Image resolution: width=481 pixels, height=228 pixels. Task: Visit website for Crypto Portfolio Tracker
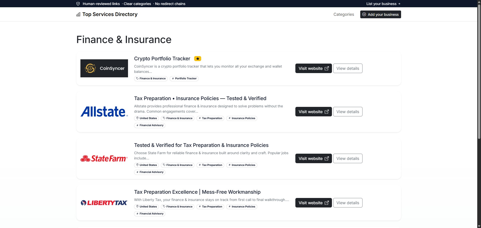click(313, 68)
